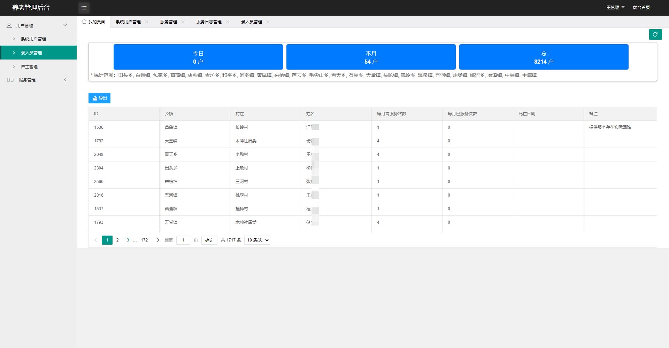Go to page 172 in pagination

tap(144, 240)
